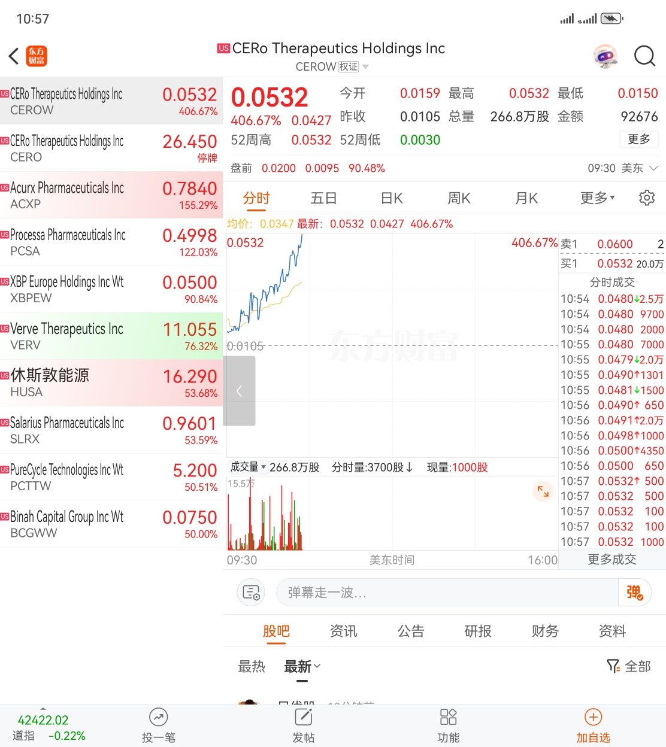Open the 资讯 news tab
666x747 pixels.
pos(343,631)
